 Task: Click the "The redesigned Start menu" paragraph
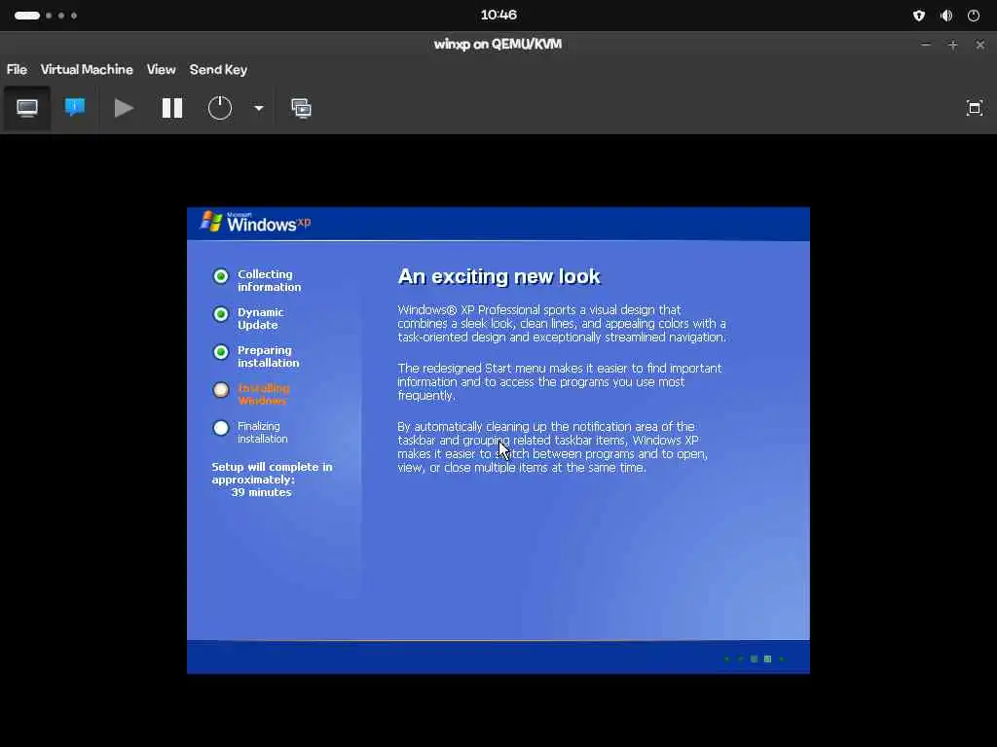click(560, 381)
